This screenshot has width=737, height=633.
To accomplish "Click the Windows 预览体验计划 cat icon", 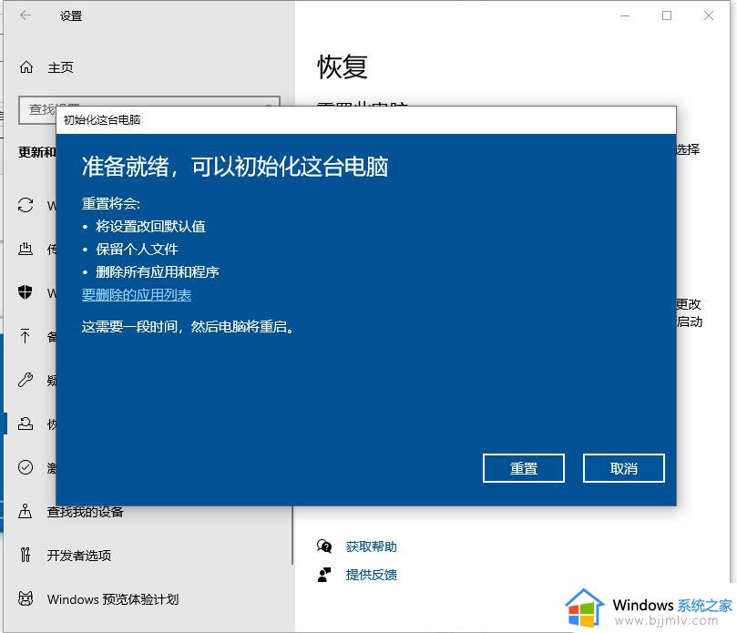I will [26, 598].
